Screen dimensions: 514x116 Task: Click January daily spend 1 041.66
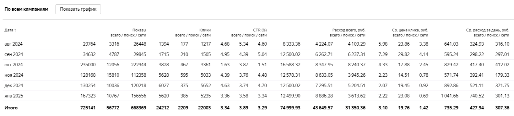tap(450, 96)
